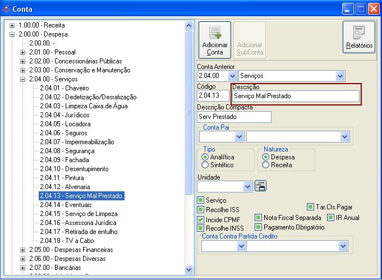Image resolution: width=382 pixels, height=280 pixels.
Task: Toggle the Incide CPMF checkbox
Action: point(201,219)
